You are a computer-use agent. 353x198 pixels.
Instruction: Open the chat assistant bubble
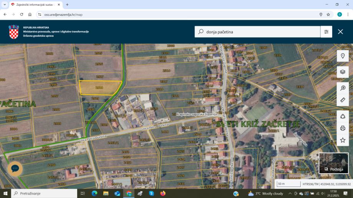point(15,169)
